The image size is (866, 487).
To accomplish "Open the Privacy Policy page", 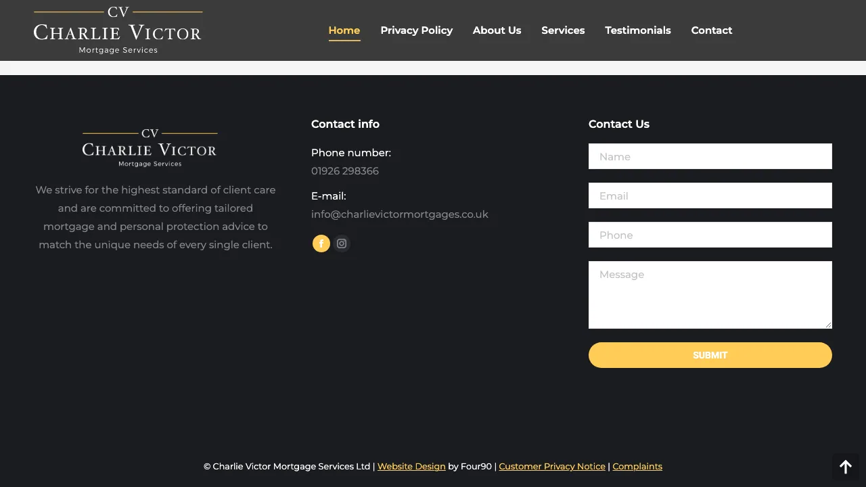I will [417, 30].
